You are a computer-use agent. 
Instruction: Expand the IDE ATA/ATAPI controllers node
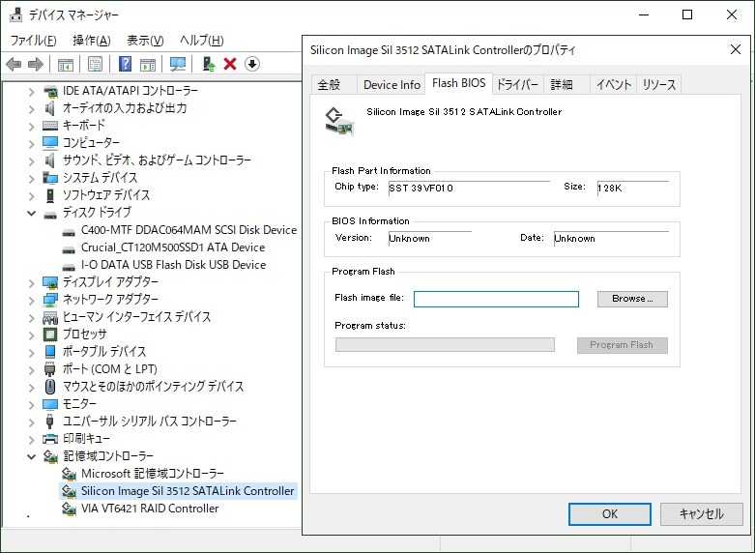coord(31,91)
